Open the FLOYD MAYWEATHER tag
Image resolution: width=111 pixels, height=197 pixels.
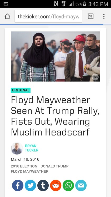29,171
